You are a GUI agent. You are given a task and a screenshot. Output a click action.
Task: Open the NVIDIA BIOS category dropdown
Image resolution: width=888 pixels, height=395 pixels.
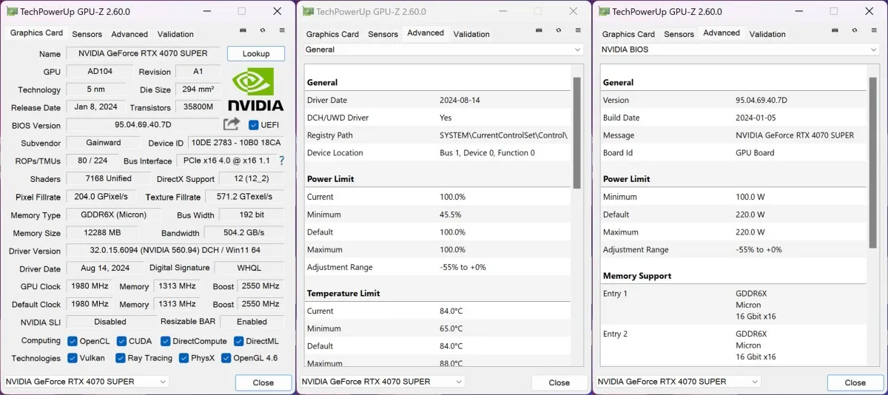(x=739, y=50)
